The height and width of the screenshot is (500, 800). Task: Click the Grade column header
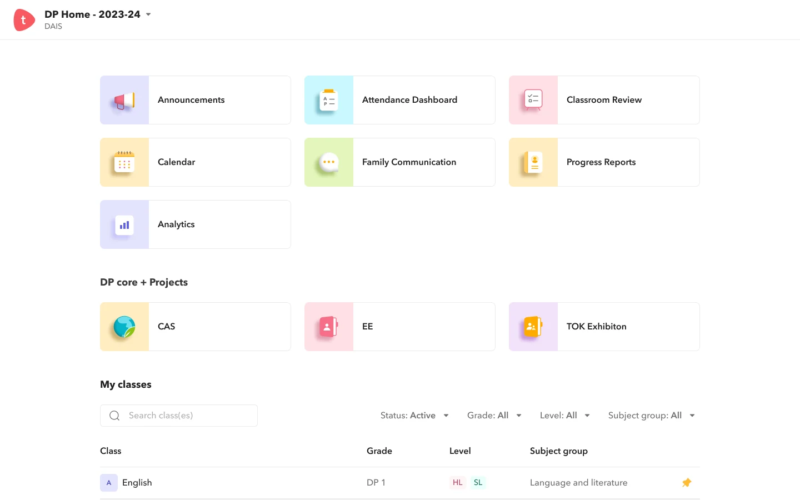379,451
